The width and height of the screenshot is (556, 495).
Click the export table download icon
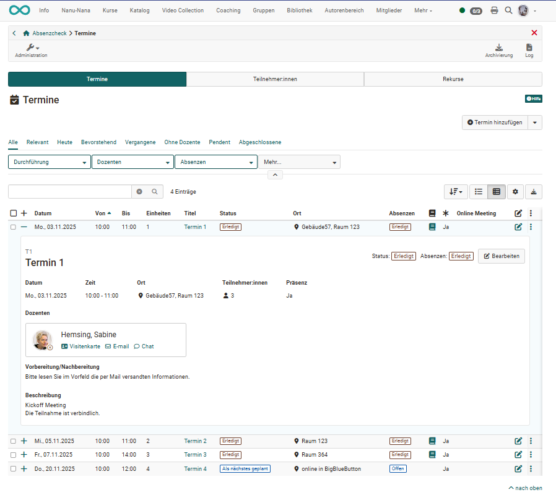click(x=534, y=192)
